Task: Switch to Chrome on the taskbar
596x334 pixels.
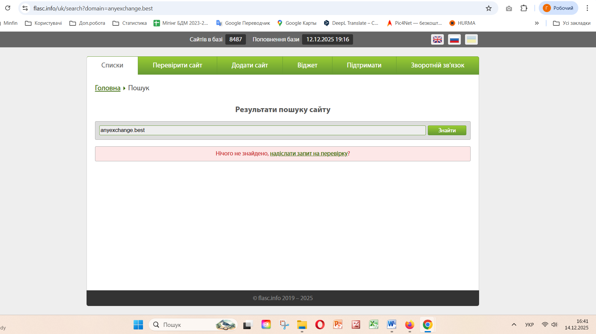Action: (x=427, y=325)
